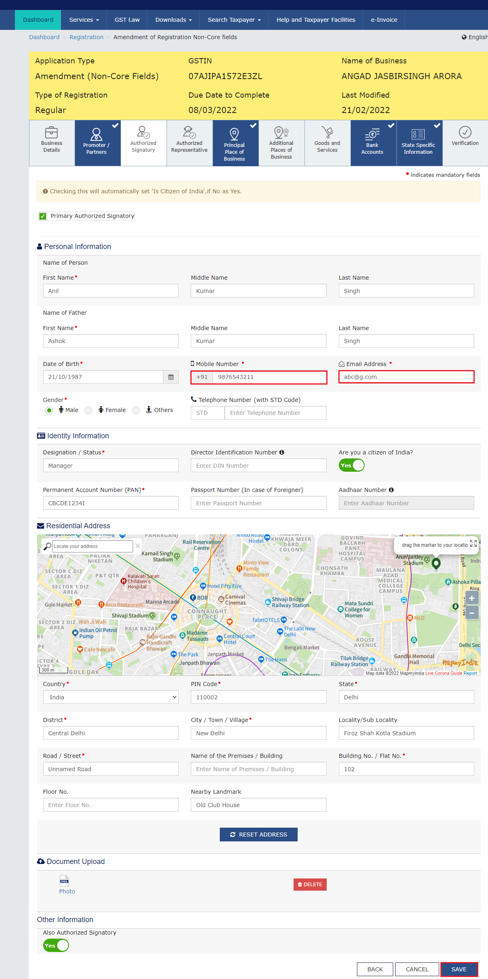Click the RESET ADDRESS button
This screenshot has width=488, height=979.
coord(259,835)
